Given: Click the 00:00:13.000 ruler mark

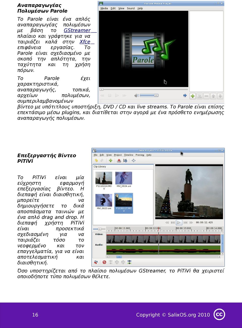Looking at the screenshot, I should [x=184, y=228].
